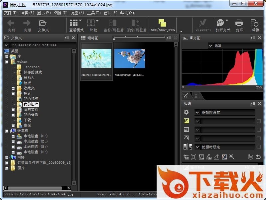Expand the 网络 tree node
Viewport: 266px width, 200px height.
pyautogui.click(x=7, y=157)
